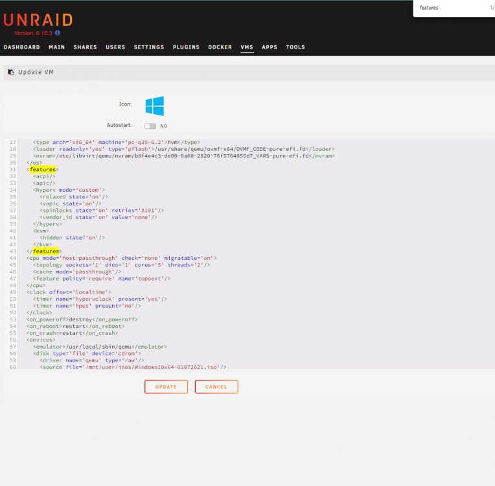Screen dimensions: 495x486
Task: Click the relaxed state='on' line
Action: pos(74,197)
